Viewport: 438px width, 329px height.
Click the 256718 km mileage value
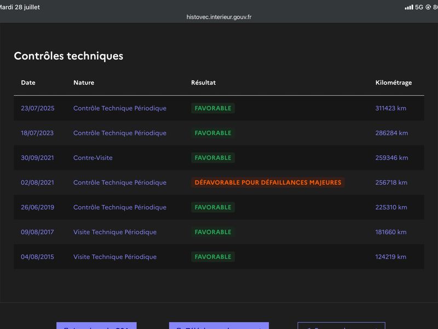click(391, 183)
